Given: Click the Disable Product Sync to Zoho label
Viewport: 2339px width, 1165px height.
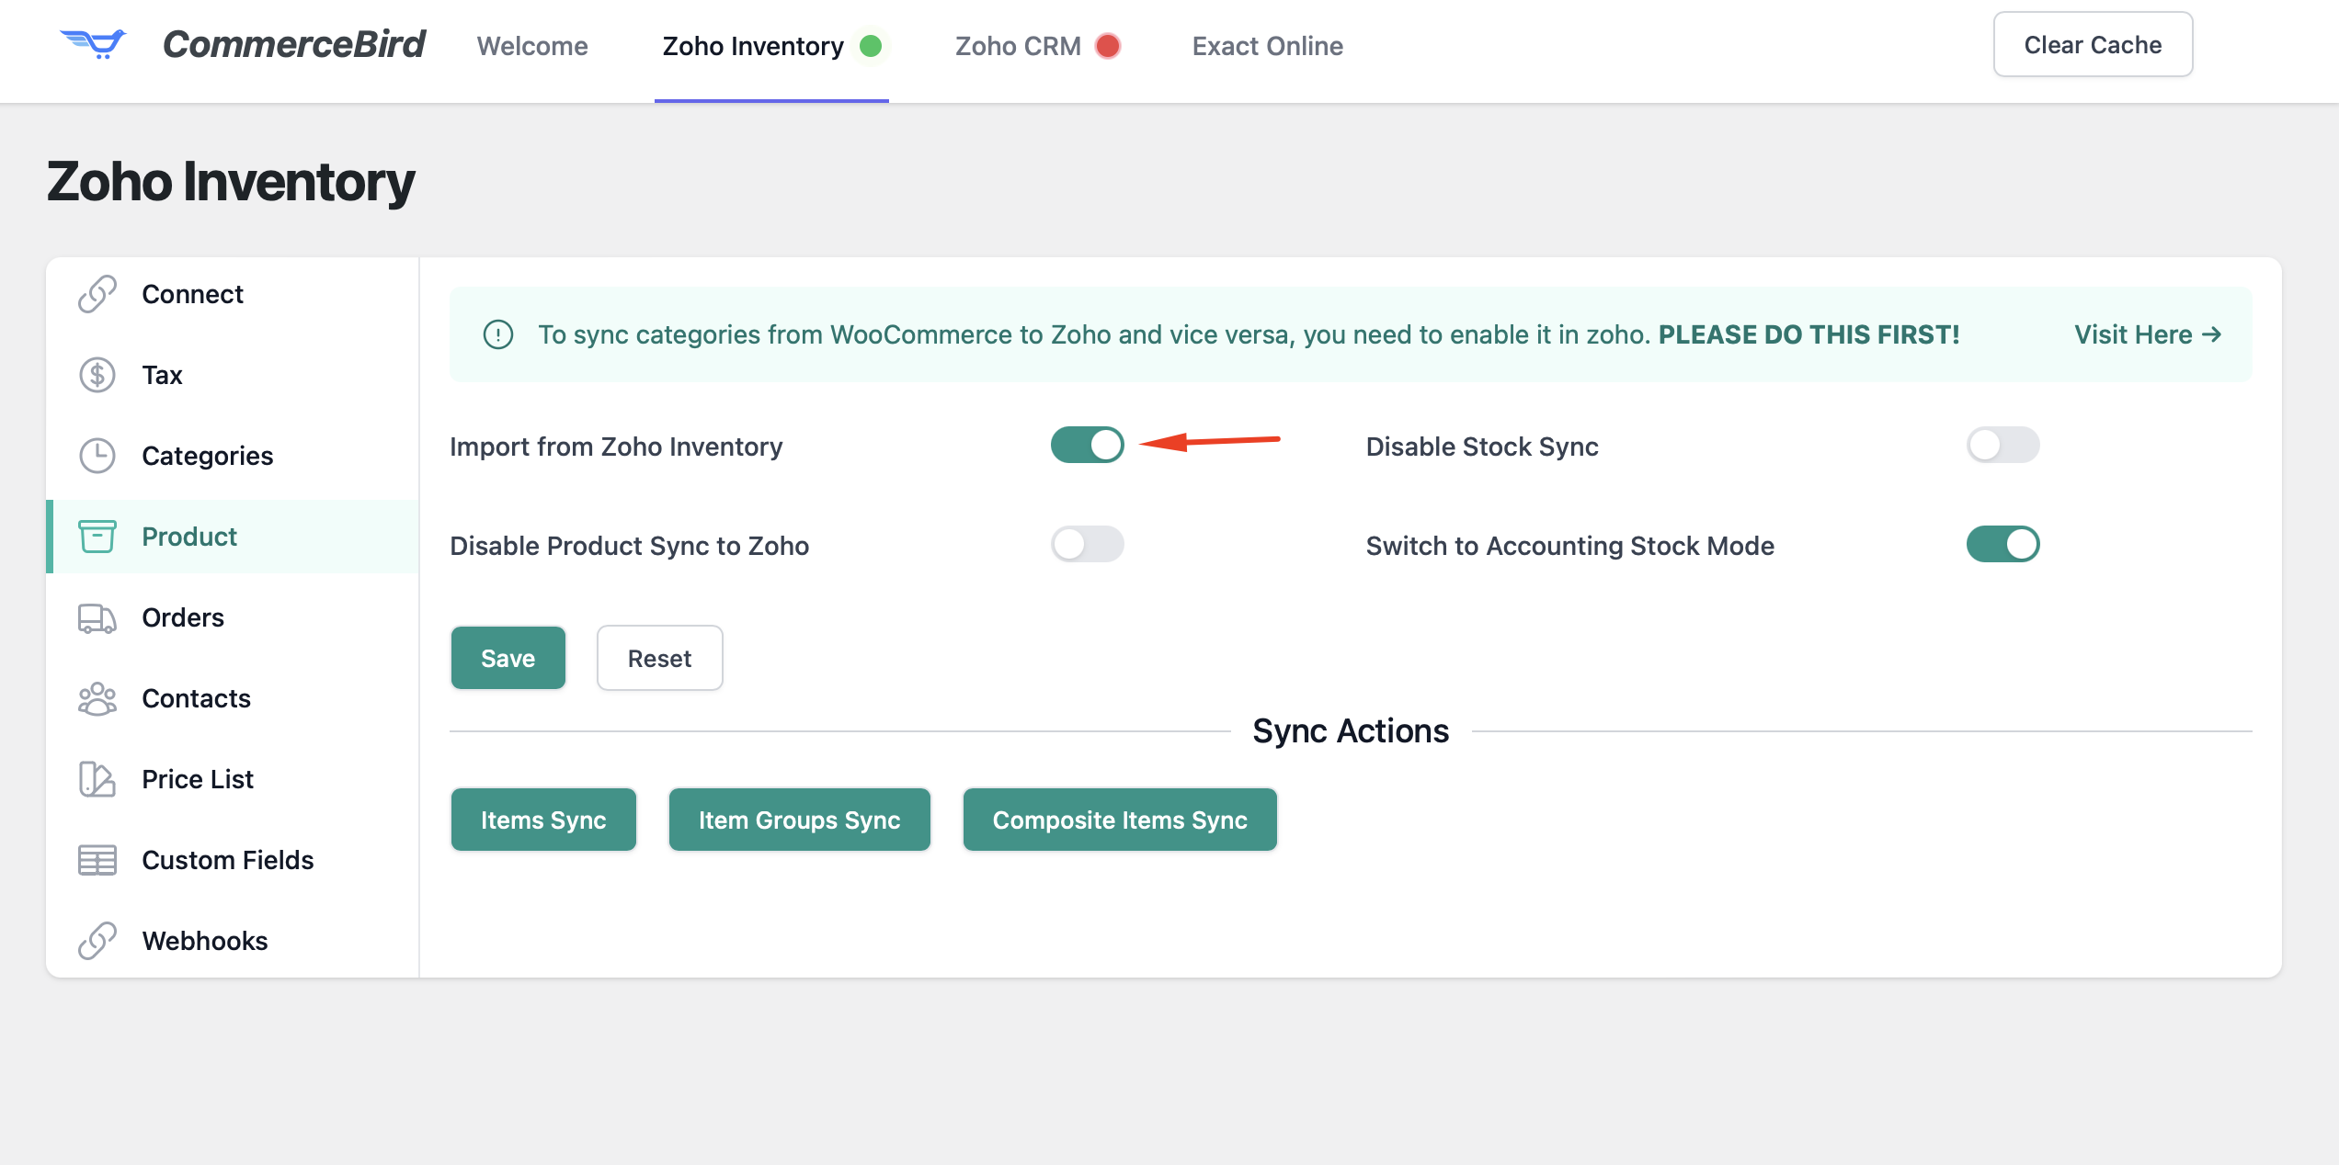Looking at the screenshot, I should 630,546.
